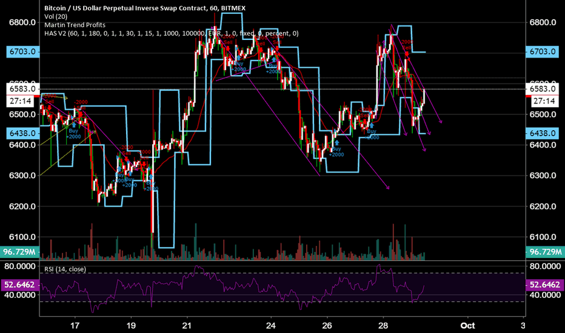Select the Martin Trend Profits indicator label
Image resolution: width=565 pixels, height=333 pixels.
click(x=75, y=25)
